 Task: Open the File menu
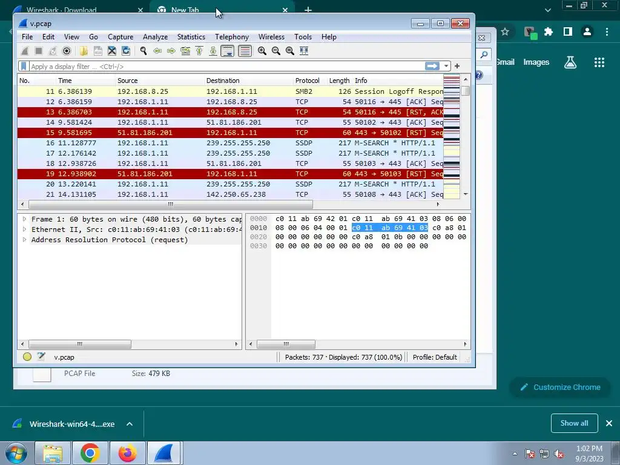pyautogui.click(x=27, y=37)
